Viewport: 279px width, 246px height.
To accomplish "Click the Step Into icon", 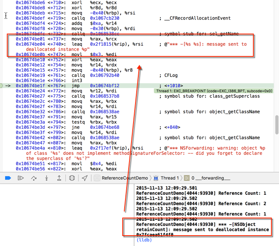I will coord(46,178).
